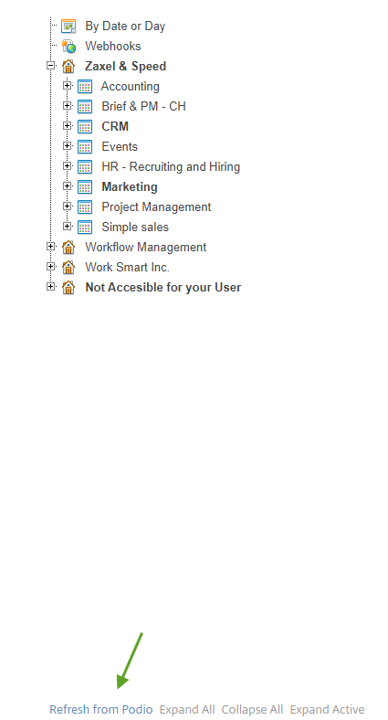Click the Collapse All link
The image size is (388, 720).
(252, 709)
